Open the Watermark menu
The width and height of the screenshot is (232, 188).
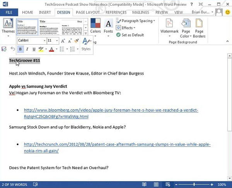(169, 27)
